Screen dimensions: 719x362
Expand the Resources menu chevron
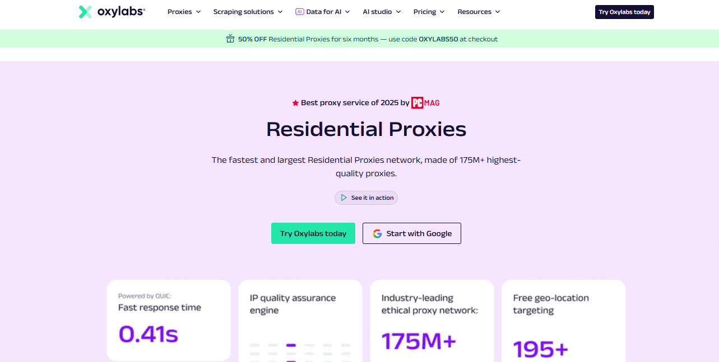tap(498, 12)
